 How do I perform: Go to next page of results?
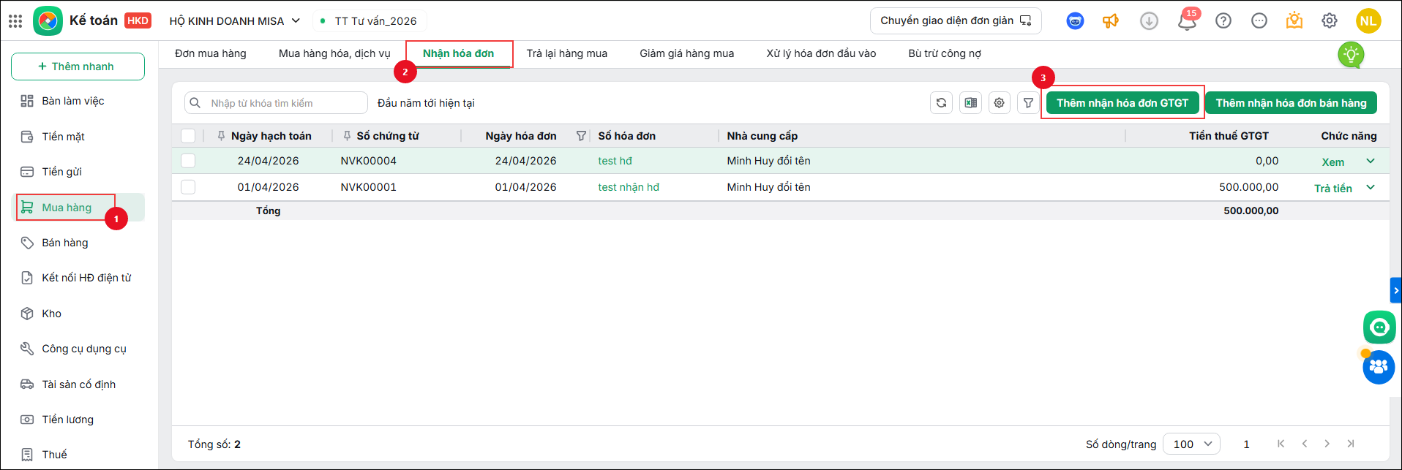1327,444
